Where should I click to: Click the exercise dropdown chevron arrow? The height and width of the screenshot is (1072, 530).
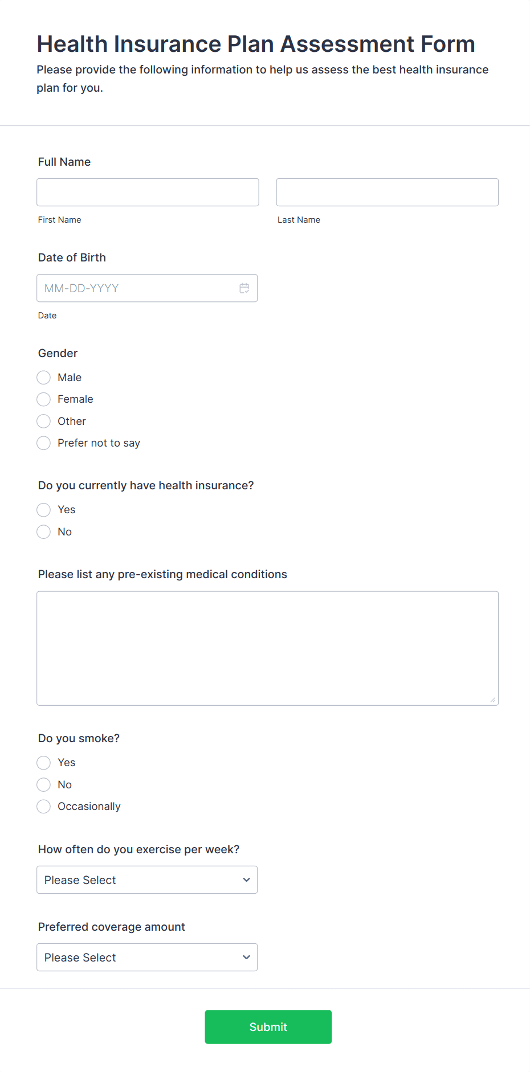tap(246, 880)
